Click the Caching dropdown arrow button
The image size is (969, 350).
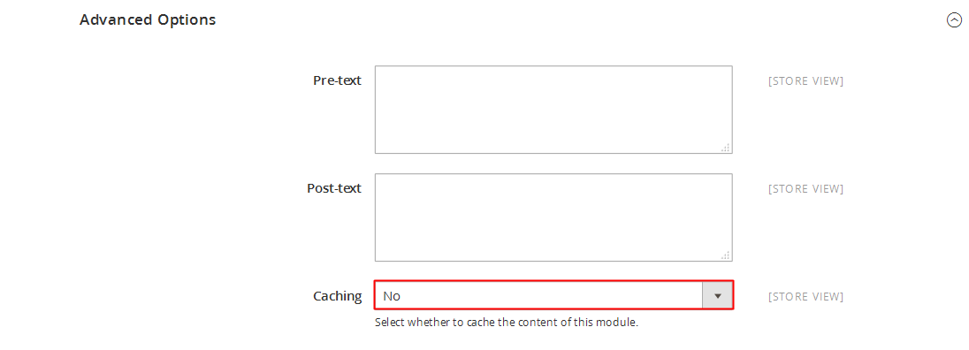(x=718, y=296)
